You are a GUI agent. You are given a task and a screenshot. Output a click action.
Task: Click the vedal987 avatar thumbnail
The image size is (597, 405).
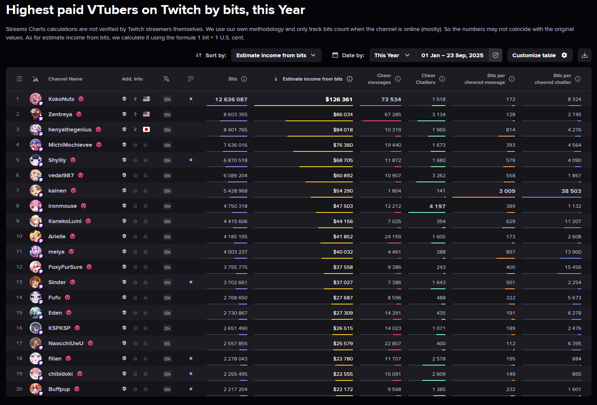pos(36,175)
